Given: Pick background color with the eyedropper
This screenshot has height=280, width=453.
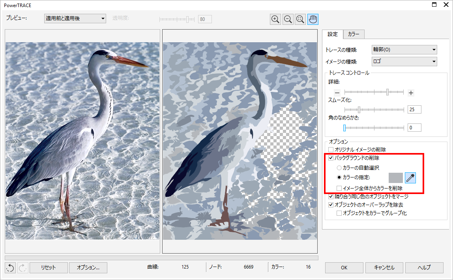Looking at the screenshot, I should tap(410, 178).
